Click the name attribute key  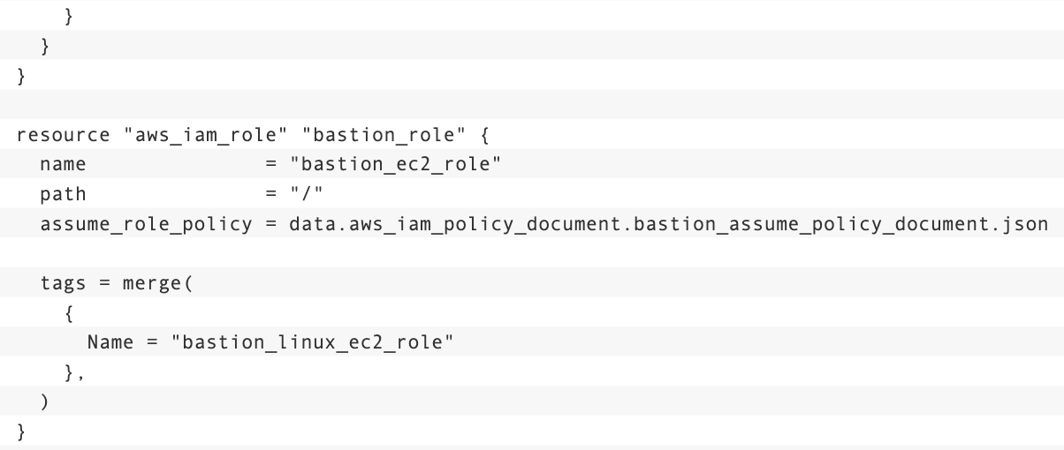(x=63, y=165)
